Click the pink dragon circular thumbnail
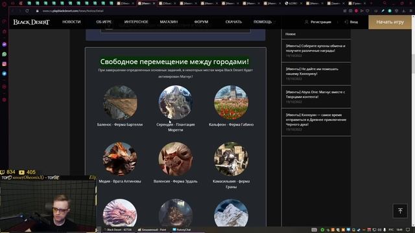Image resolution: width=415 pixels, height=233 pixels. 120,213
